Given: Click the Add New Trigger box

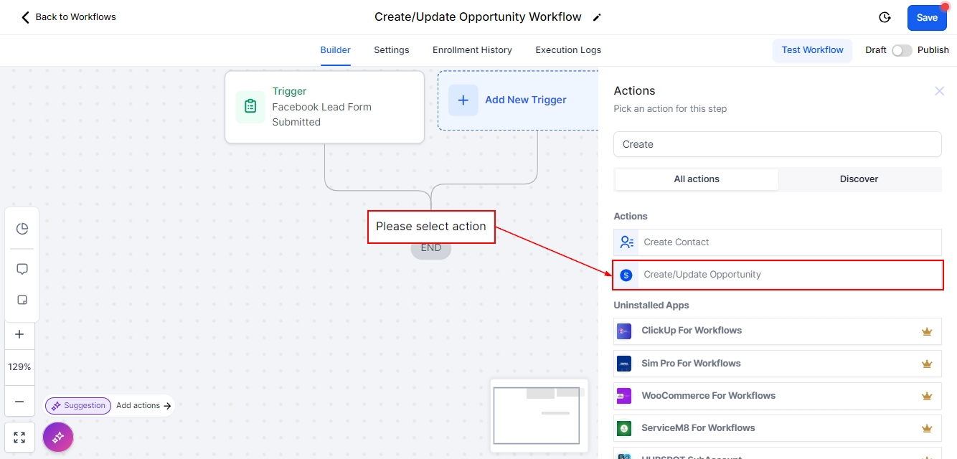Looking at the screenshot, I should coord(518,100).
